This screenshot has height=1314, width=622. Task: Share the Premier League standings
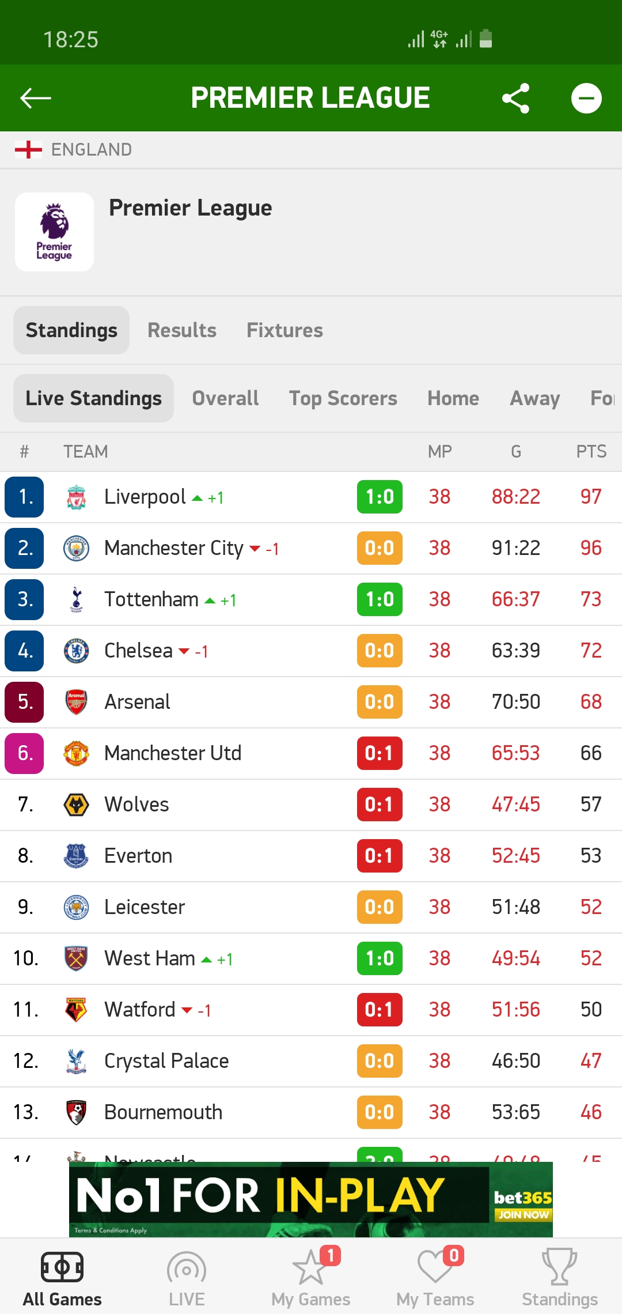pos(515,98)
